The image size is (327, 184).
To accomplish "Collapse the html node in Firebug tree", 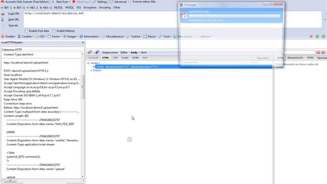I will pyautogui.click(x=88, y=63).
